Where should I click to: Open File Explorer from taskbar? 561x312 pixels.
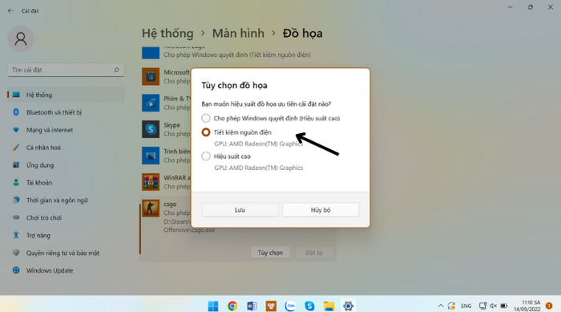point(329,306)
